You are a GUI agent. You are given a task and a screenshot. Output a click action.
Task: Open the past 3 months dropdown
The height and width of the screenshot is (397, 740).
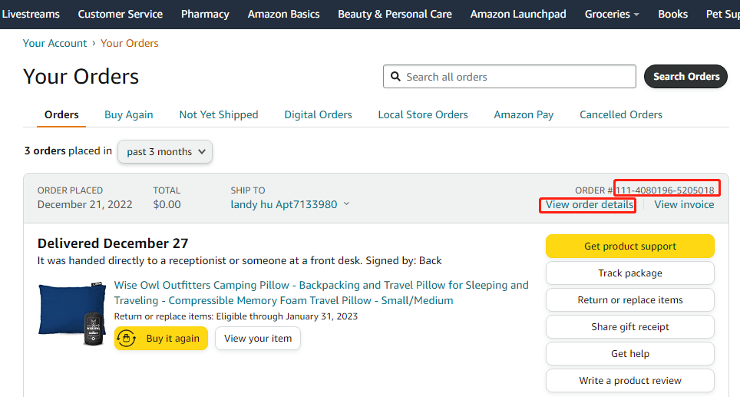click(x=165, y=151)
